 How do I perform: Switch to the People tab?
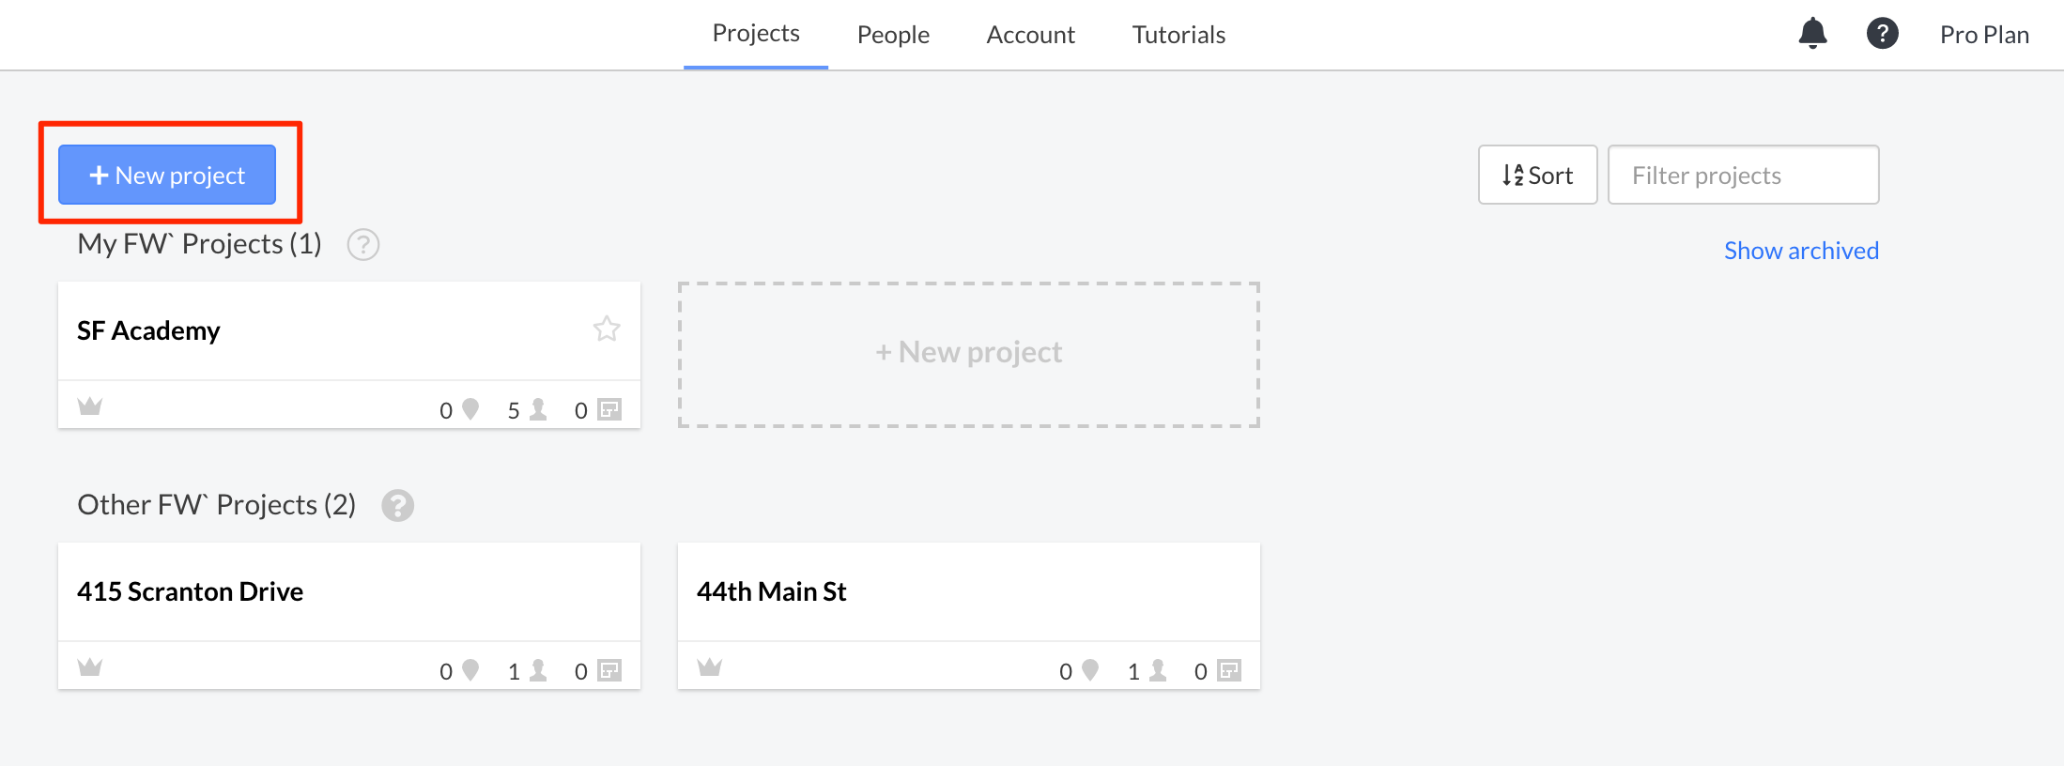(893, 35)
